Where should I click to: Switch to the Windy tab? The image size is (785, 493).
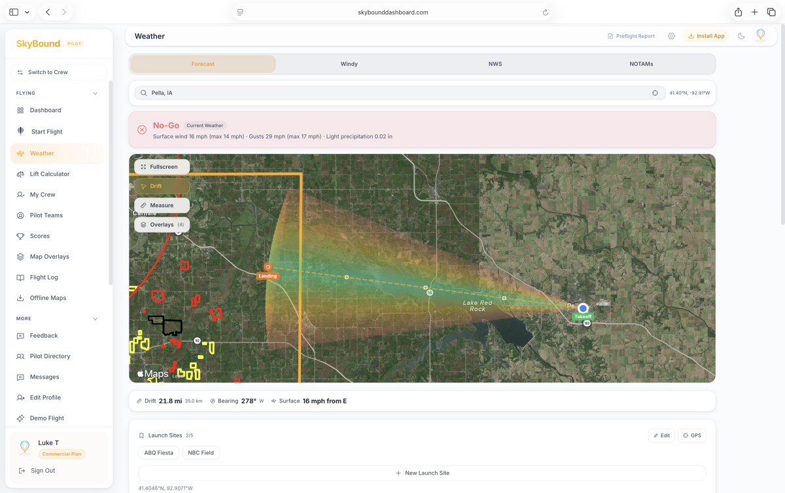click(x=349, y=64)
